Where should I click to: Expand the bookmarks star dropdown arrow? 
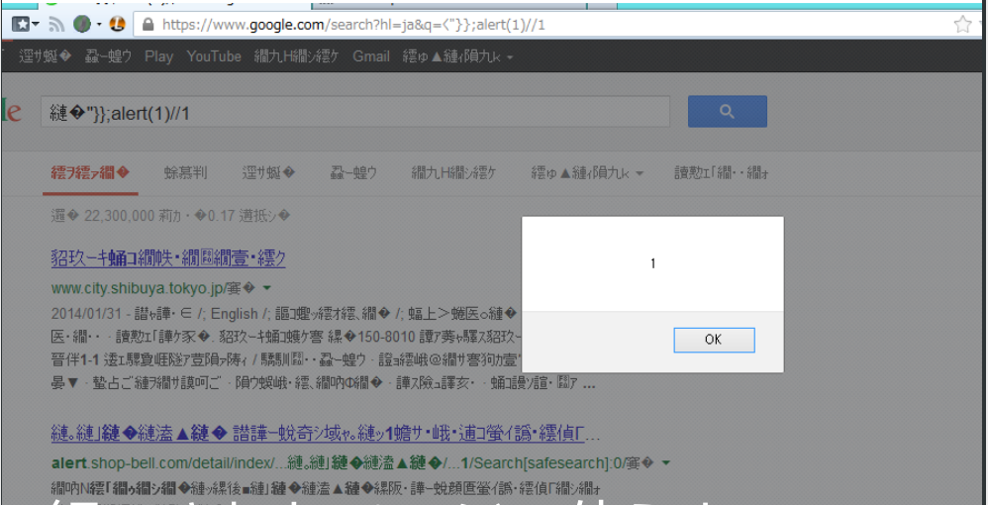[36, 25]
